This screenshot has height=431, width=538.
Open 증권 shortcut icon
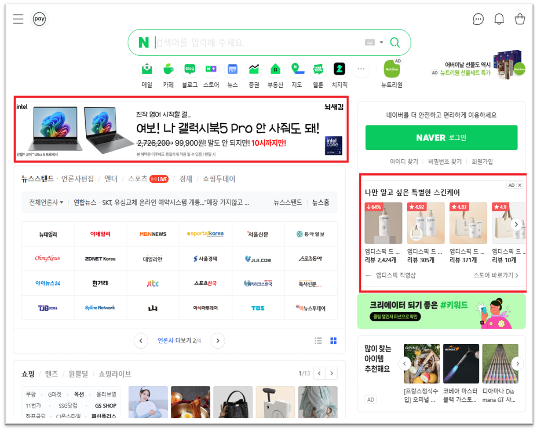click(x=254, y=69)
